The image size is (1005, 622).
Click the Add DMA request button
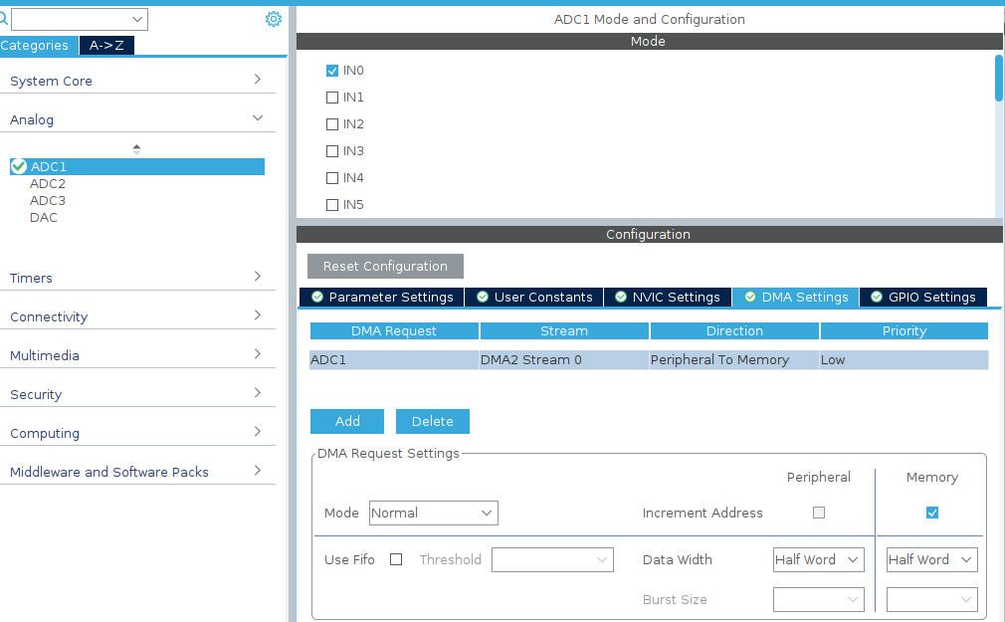point(347,421)
